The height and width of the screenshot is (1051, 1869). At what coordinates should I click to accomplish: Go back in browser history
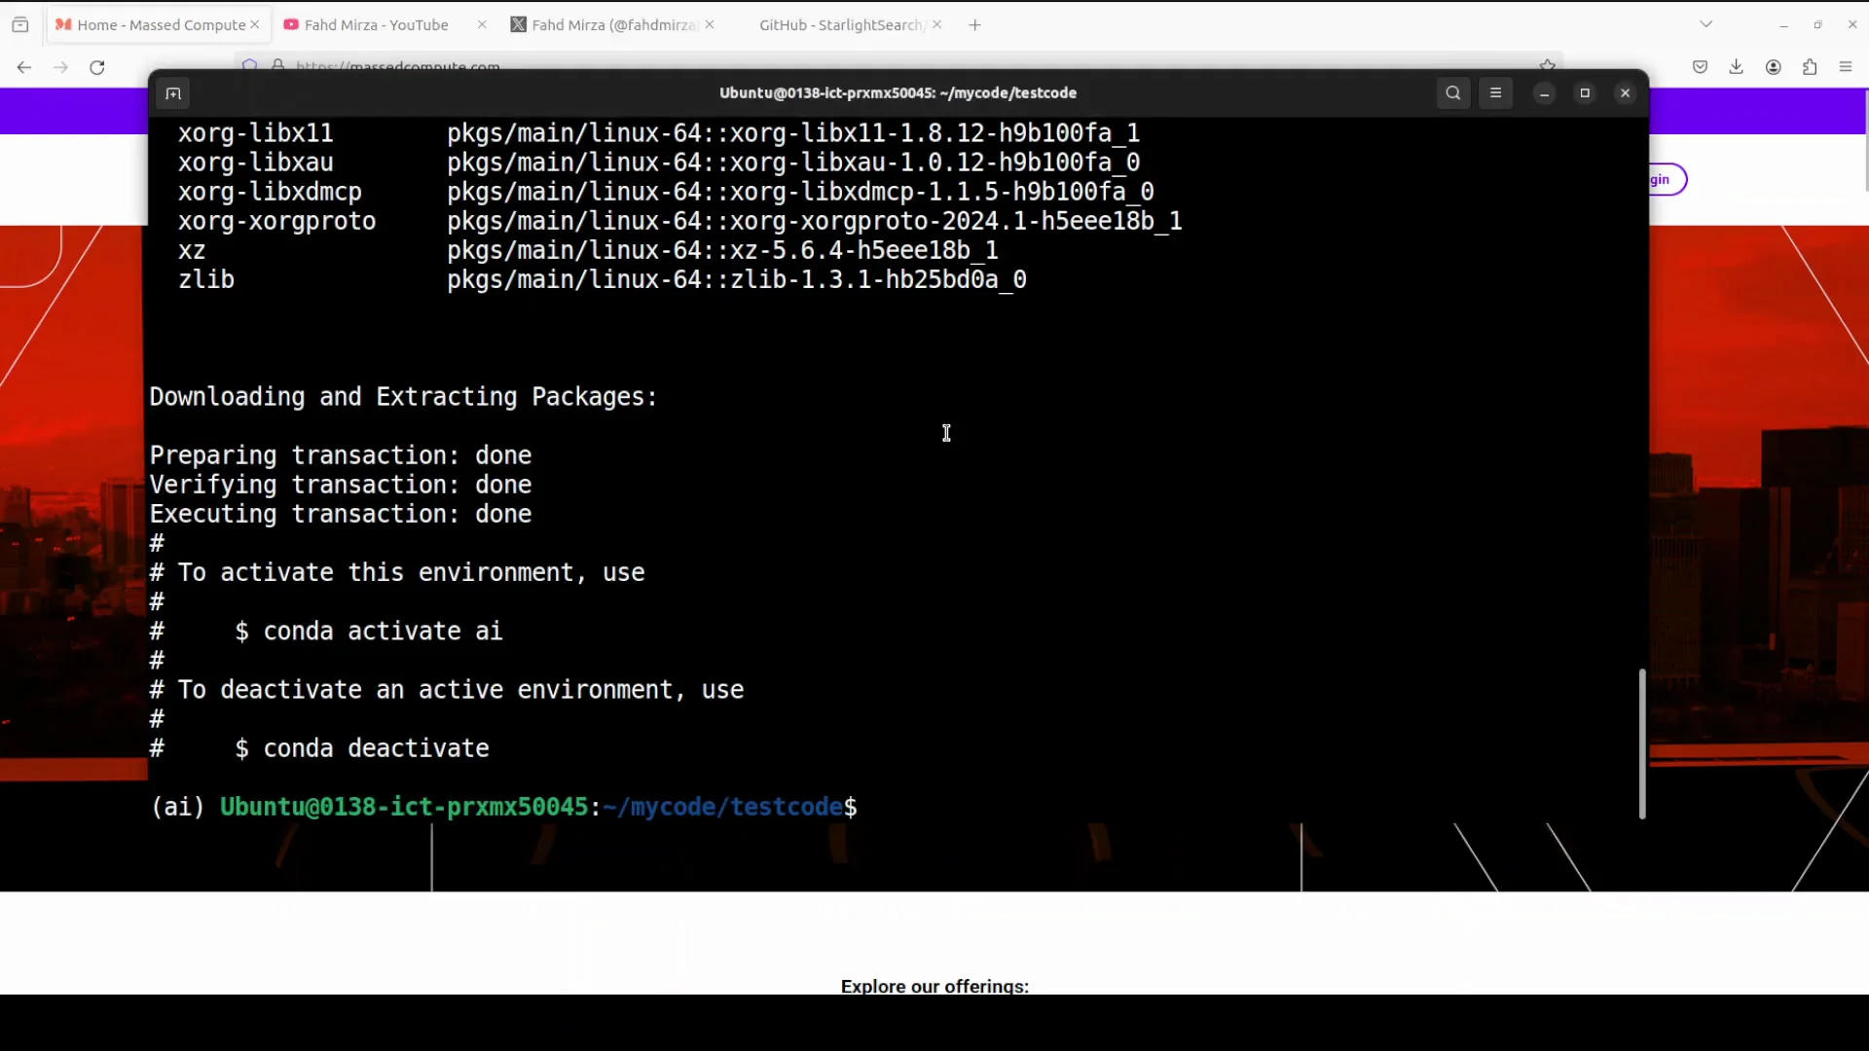pyautogui.click(x=24, y=67)
